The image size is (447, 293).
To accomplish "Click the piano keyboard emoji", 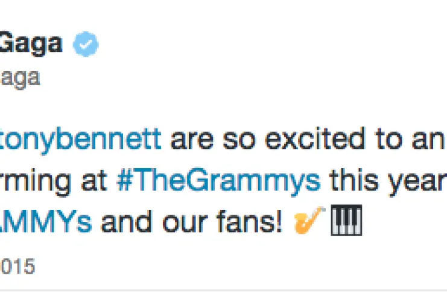I will coord(346,221).
